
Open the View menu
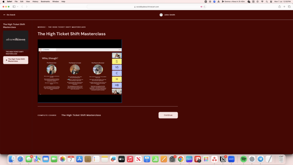(x=28, y=1)
